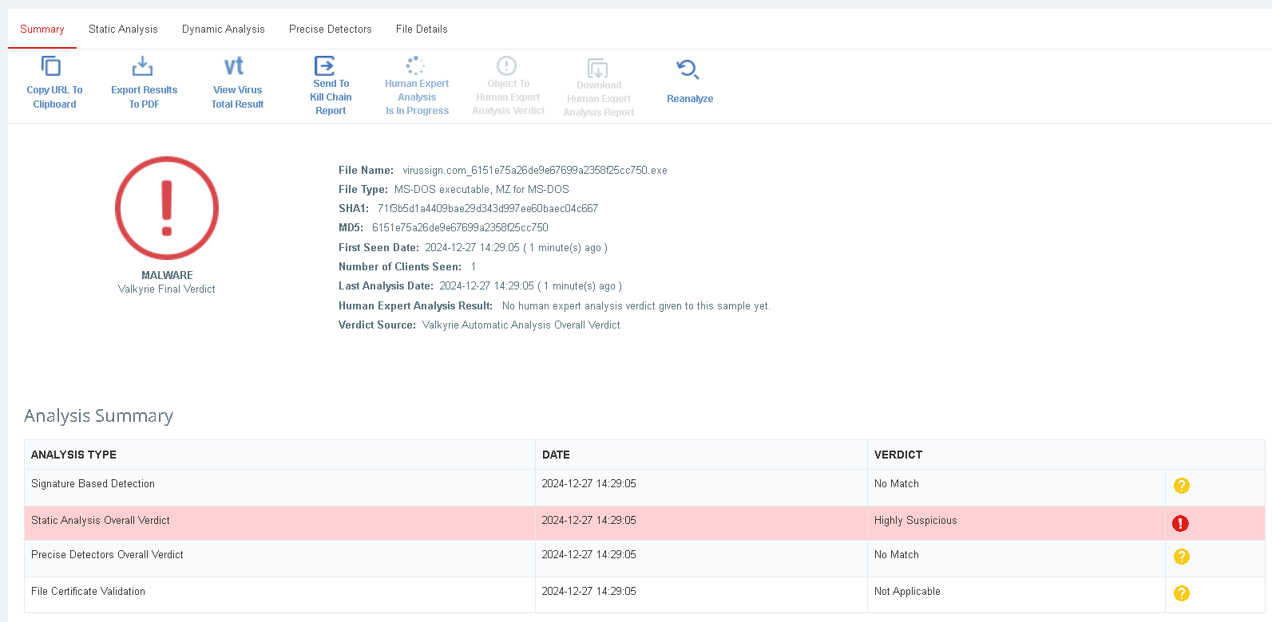Viewport: 1272px width, 622px height.
Task: Click the Send To Kill Chain Report icon
Action: [325, 65]
